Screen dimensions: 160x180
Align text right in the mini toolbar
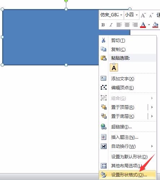pyautogui.click(x=135, y=25)
